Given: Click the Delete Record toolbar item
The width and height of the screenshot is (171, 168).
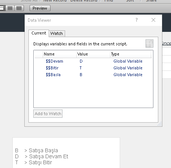Looking at the screenshot, I should [84, 1].
